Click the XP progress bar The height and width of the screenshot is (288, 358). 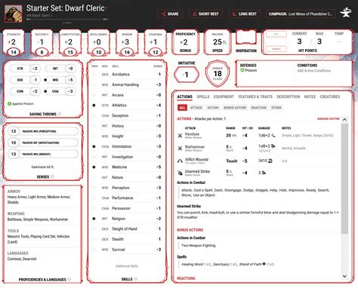coord(66,19)
